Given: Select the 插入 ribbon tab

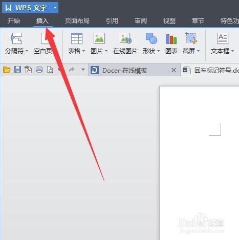Looking at the screenshot, I should (x=42, y=21).
